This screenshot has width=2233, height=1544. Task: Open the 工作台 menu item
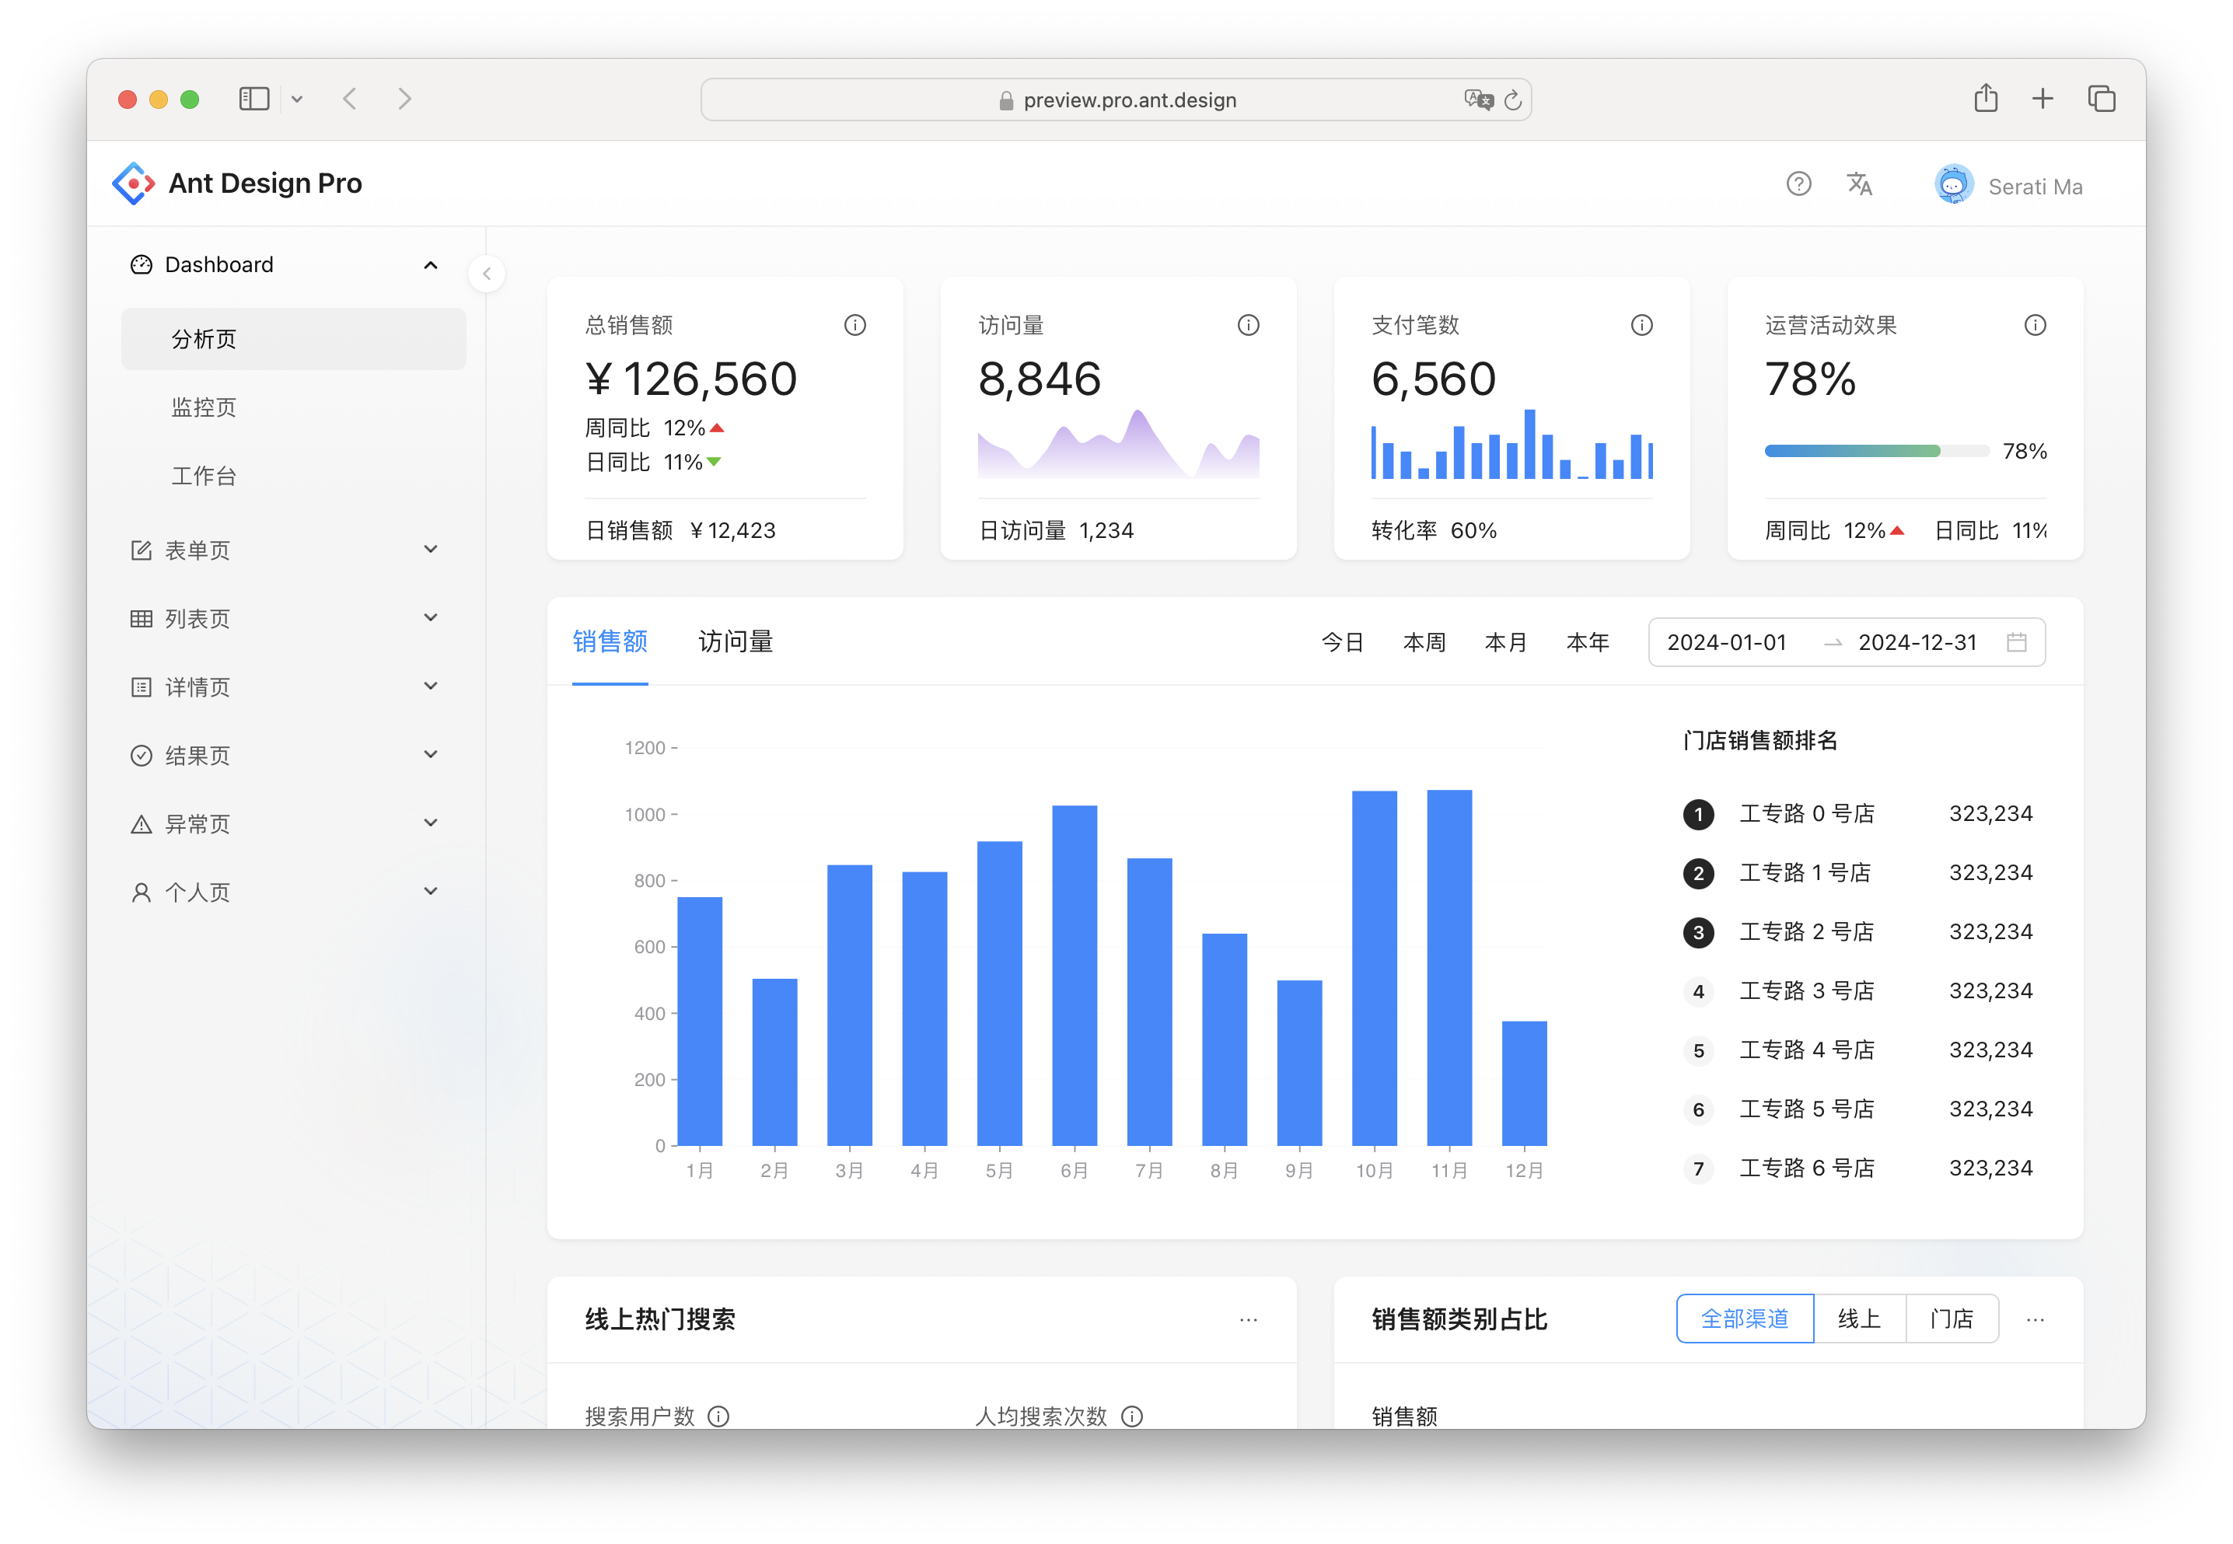(x=293, y=477)
